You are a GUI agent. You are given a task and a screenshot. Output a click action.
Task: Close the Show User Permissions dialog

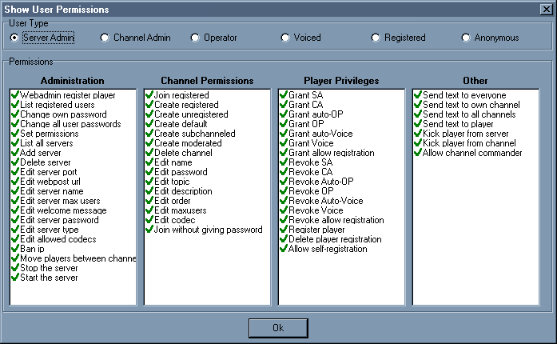click(545, 9)
